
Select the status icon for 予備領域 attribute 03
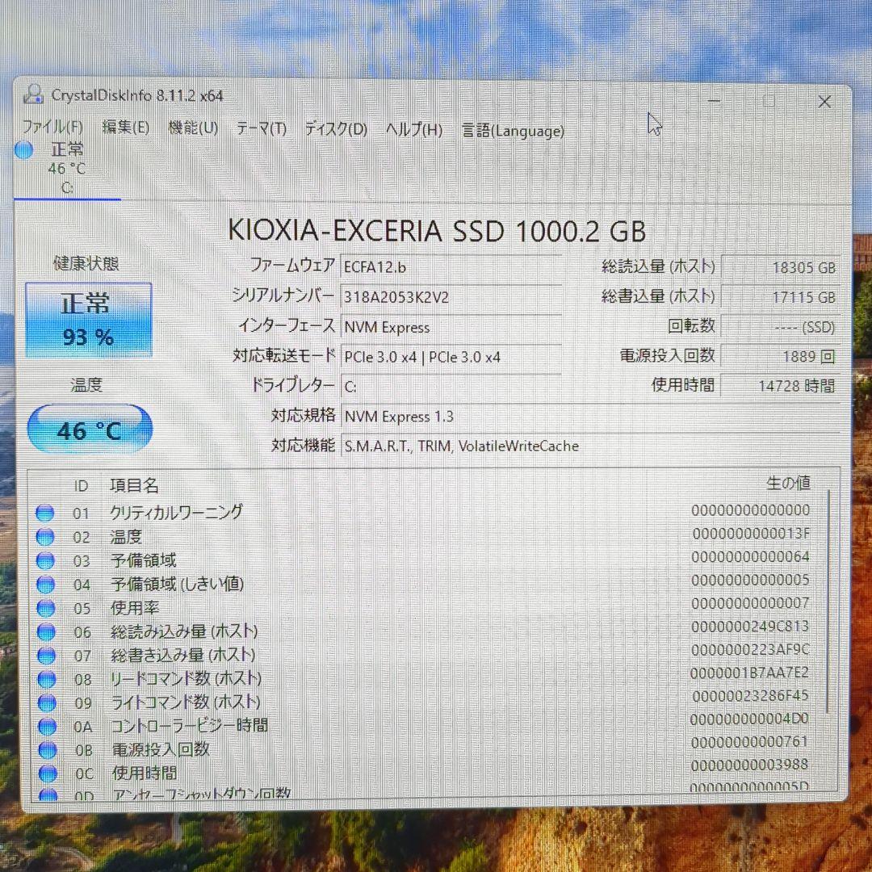tap(45, 560)
